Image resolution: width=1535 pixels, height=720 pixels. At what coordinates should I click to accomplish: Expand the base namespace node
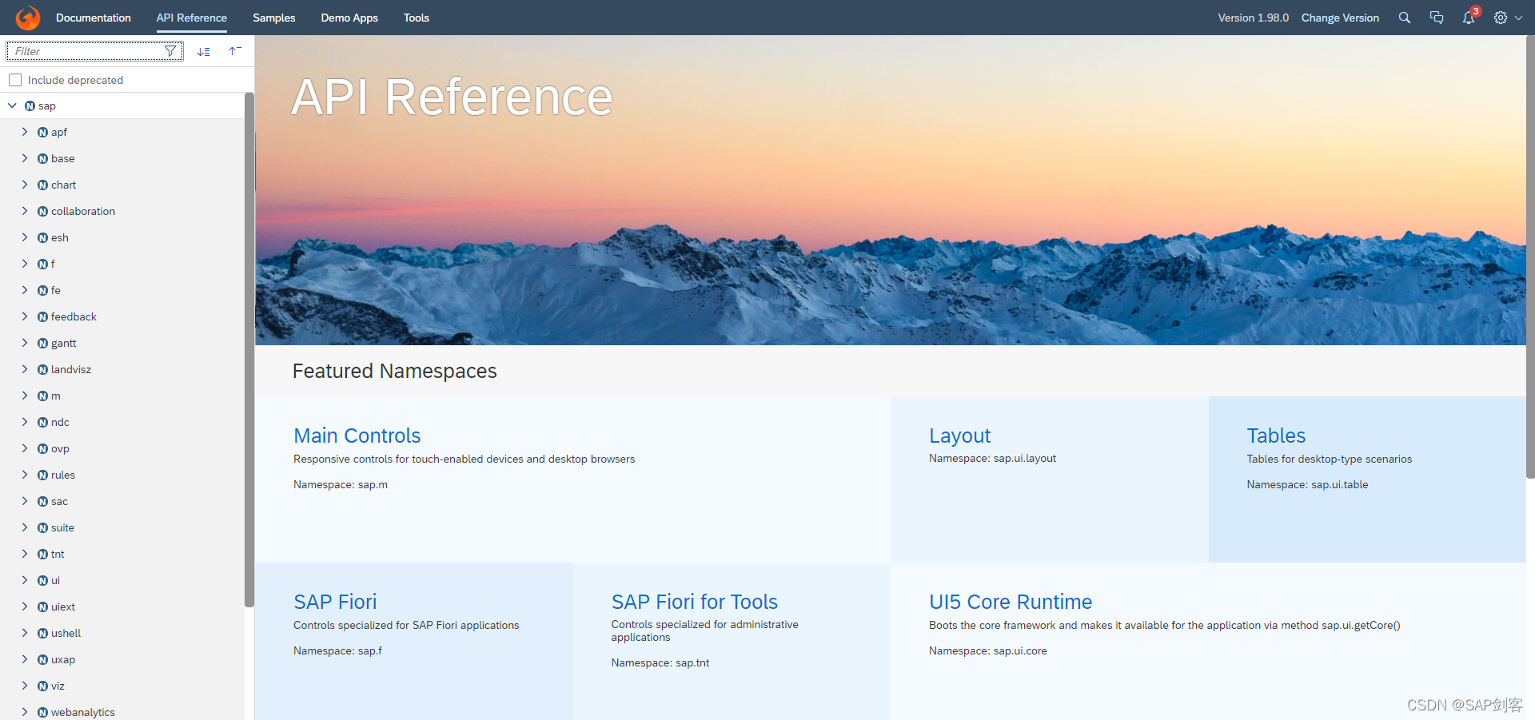pyautogui.click(x=25, y=158)
